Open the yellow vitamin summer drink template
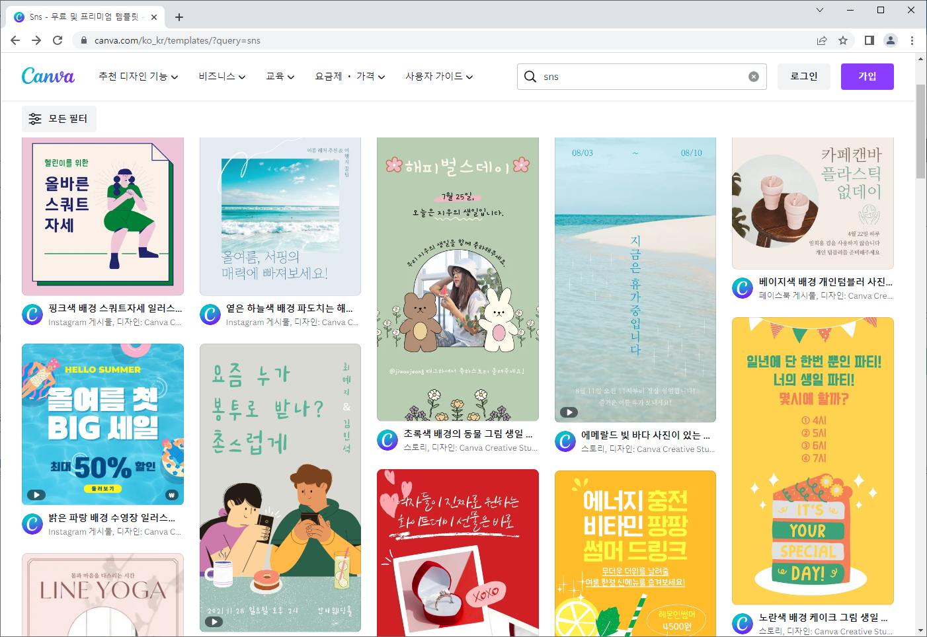The width and height of the screenshot is (927, 637). pos(635,554)
